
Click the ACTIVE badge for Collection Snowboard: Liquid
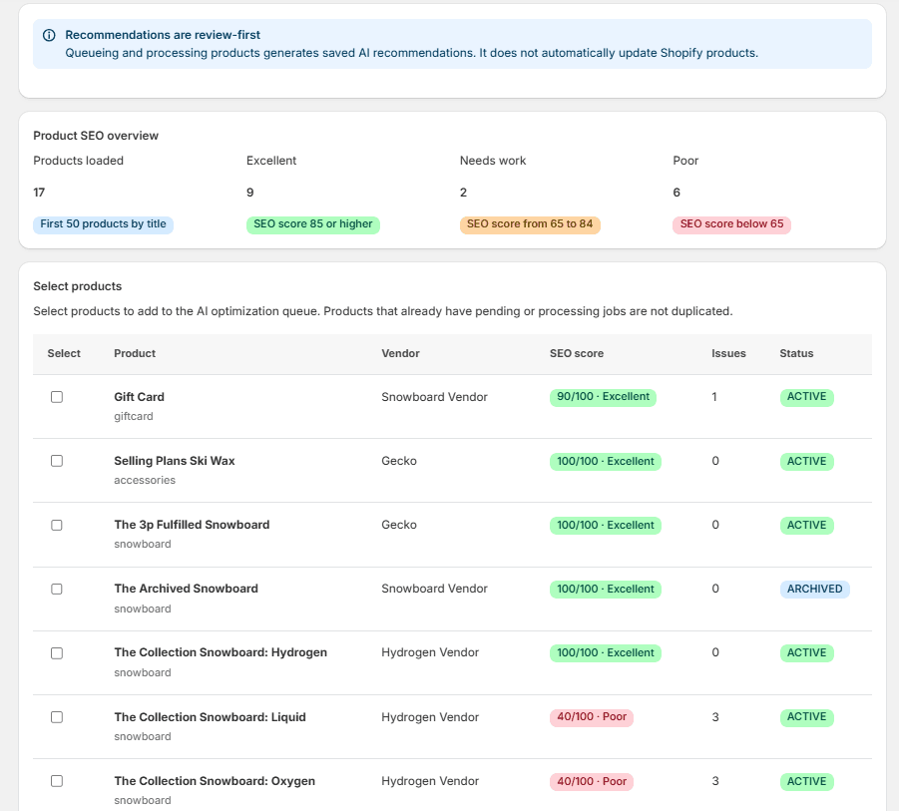[806, 717]
